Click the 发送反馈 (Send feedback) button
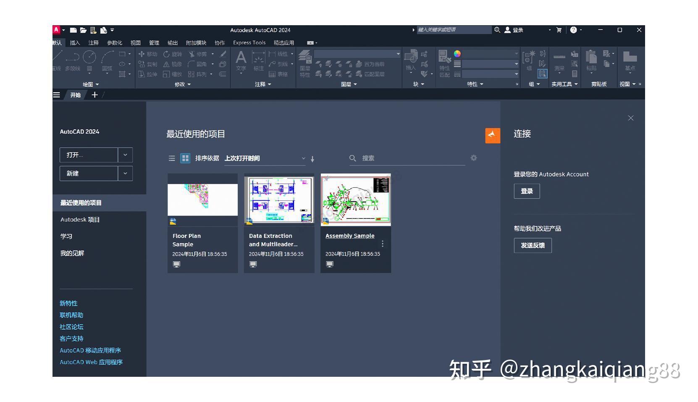 tap(533, 245)
